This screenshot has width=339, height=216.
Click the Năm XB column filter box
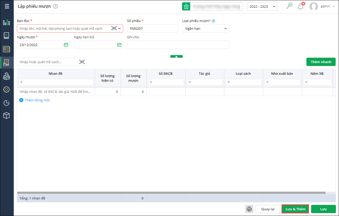coord(318,82)
